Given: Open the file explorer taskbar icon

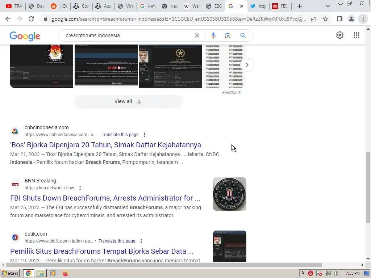Looking at the screenshot, I should (41, 273).
